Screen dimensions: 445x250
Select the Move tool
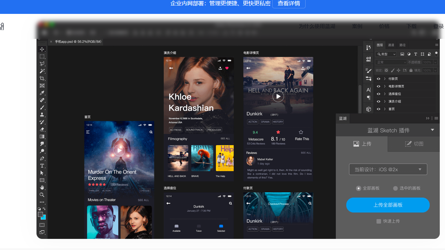[42, 49]
